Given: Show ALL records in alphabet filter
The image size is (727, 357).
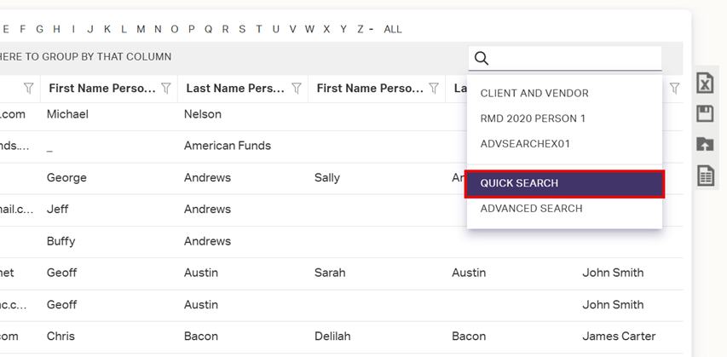Looking at the screenshot, I should (x=393, y=29).
